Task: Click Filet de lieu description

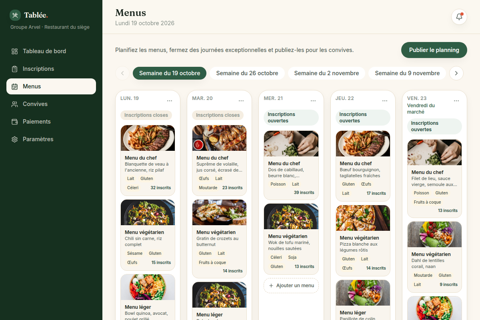Action: point(434,182)
